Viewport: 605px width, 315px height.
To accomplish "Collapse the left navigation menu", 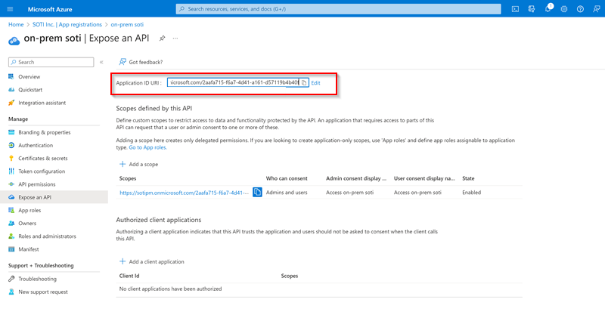I will [x=101, y=62].
